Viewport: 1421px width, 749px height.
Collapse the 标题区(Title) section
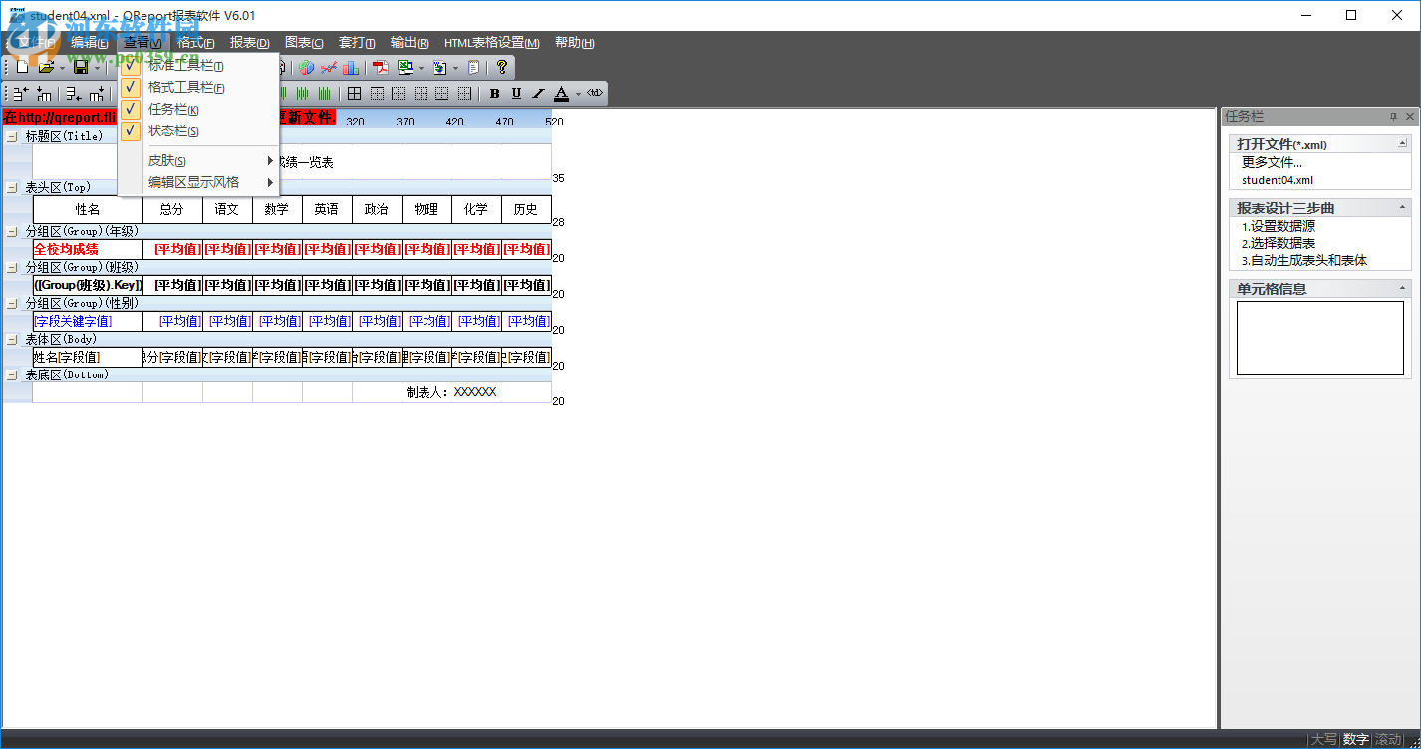point(12,136)
